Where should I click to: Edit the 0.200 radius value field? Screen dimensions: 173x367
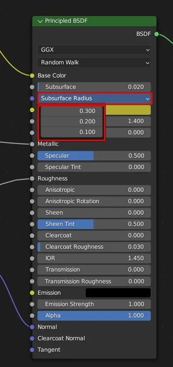pyautogui.click(x=72, y=121)
